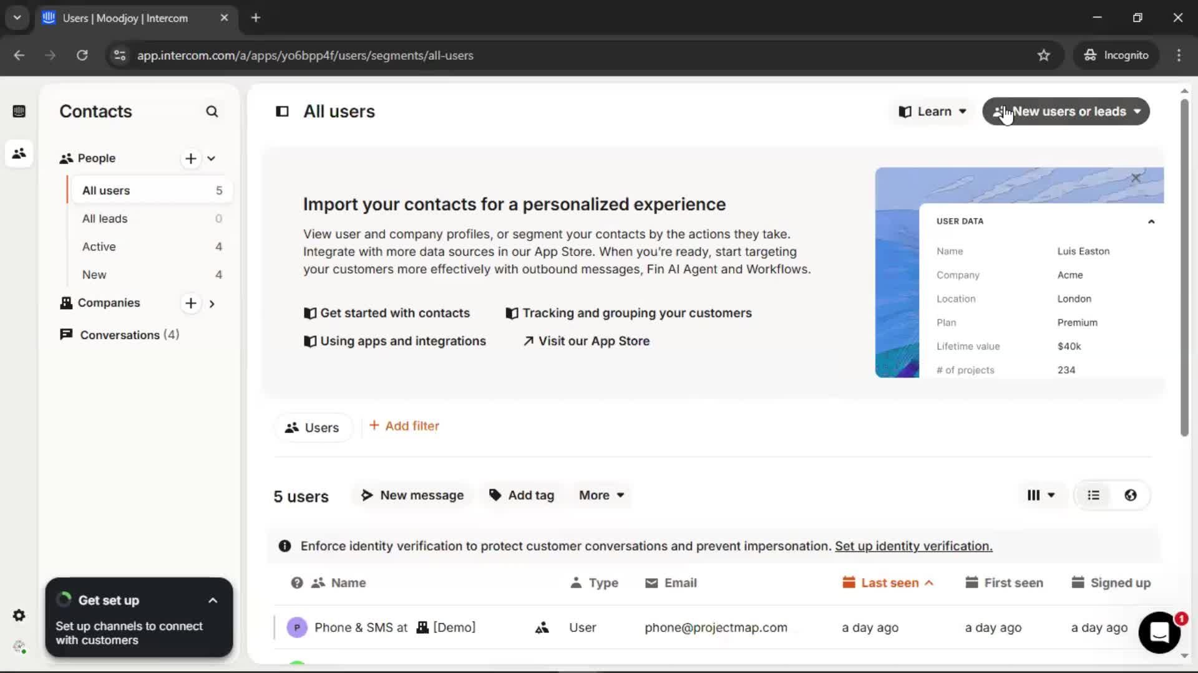
Task: Go back in the browser
Action: [19, 55]
